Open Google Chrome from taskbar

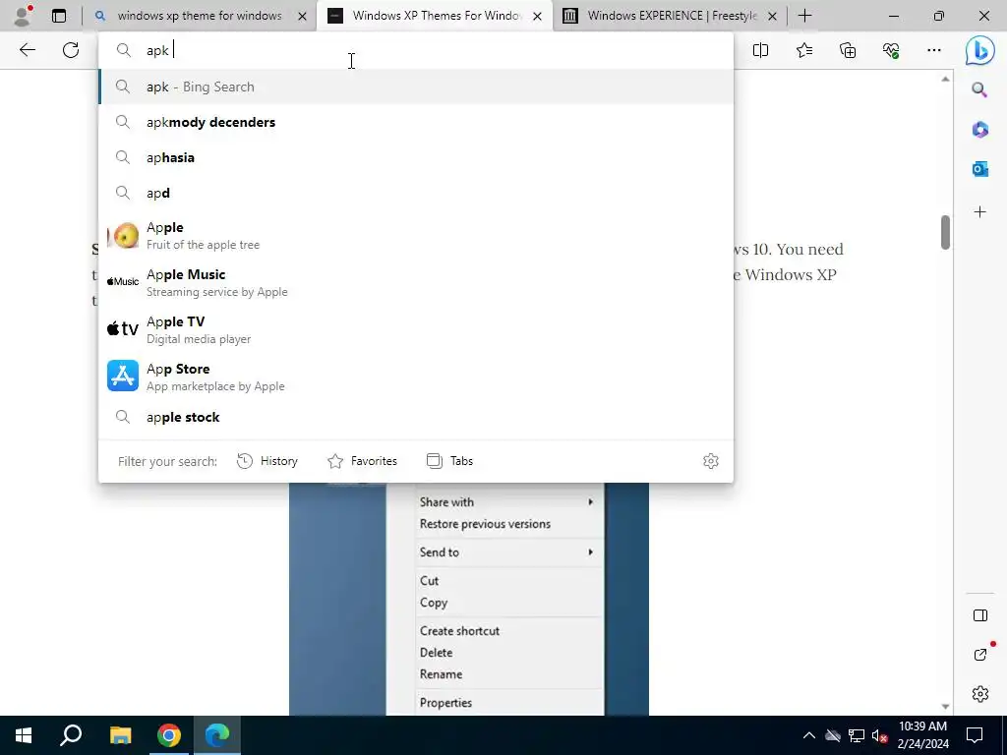[x=169, y=735]
